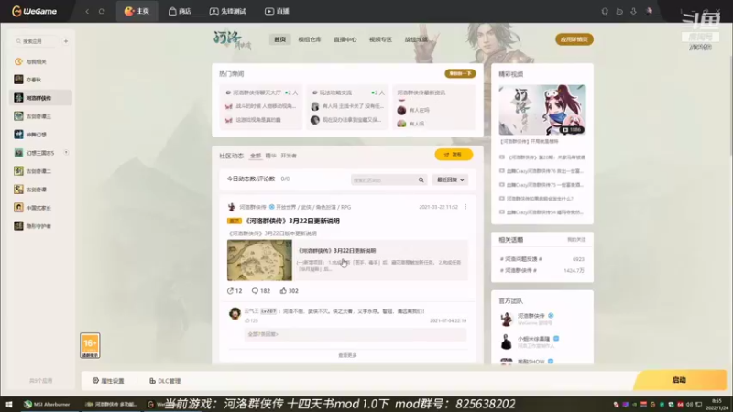Click the 16+ age rating badge

[x=90, y=346]
